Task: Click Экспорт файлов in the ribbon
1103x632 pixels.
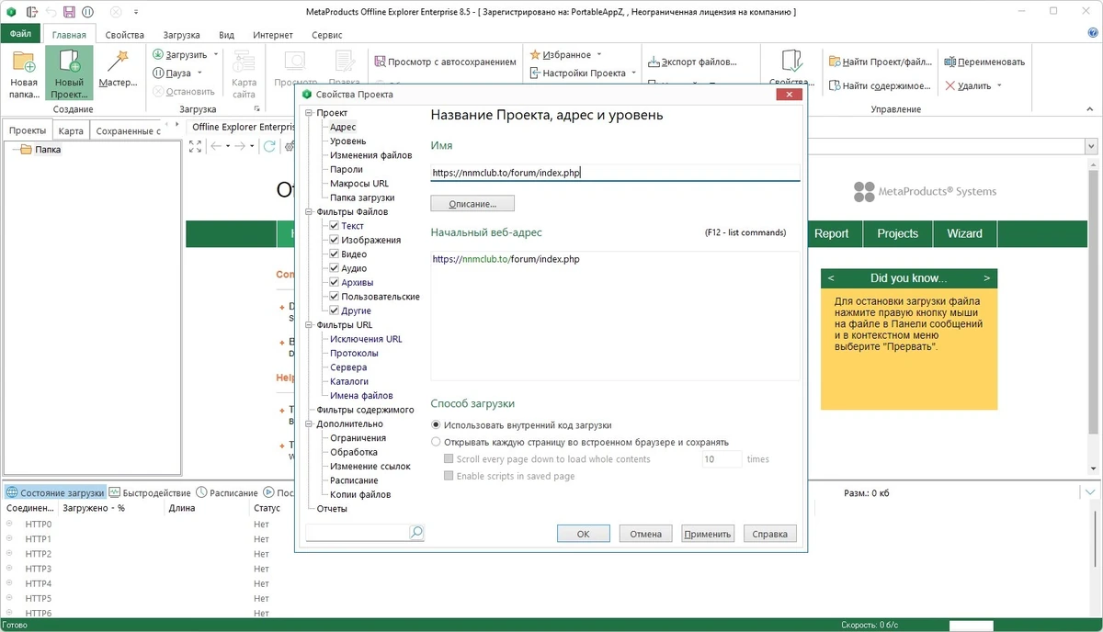Action: [692, 62]
